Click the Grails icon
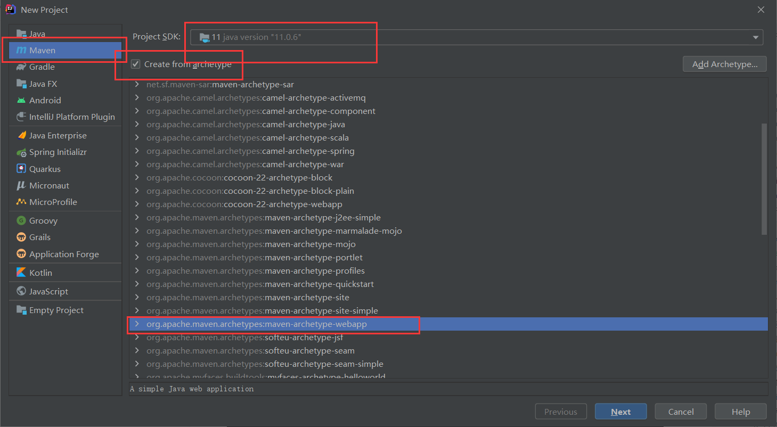This screenshot has height=427, width=777. (x=21, y=237)
